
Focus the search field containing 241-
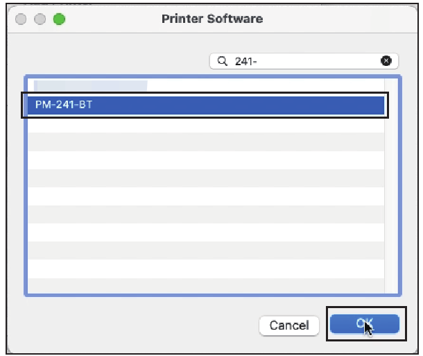[x=304, y=61]
